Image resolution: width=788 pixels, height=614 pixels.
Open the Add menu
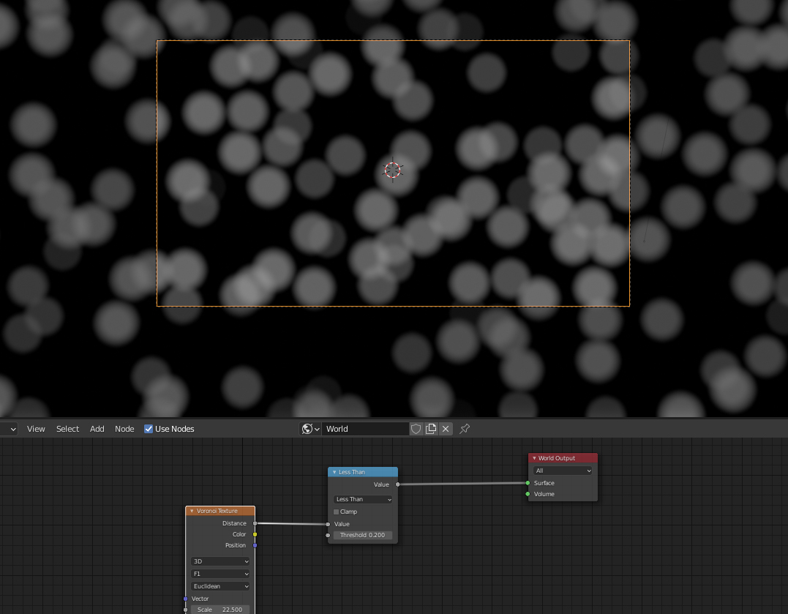pyautogui.click(x=97, y=429)
